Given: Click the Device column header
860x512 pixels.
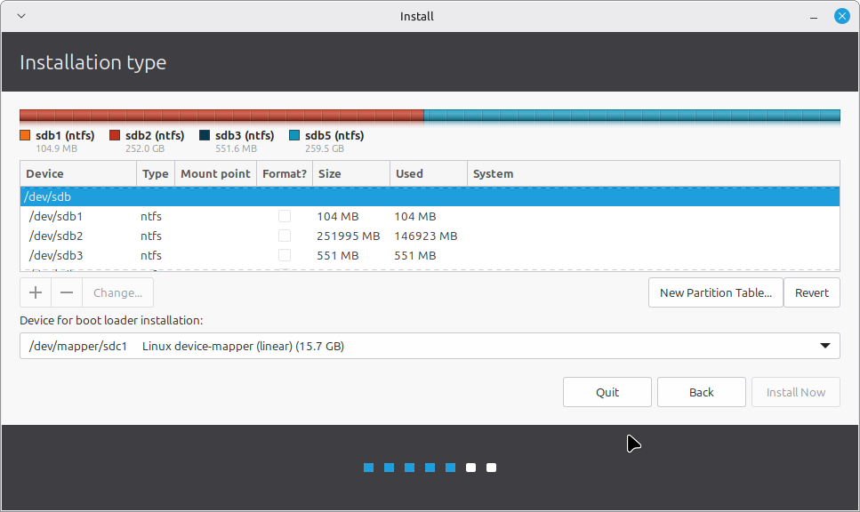Looking at the screenshot, I should [x=78, y=173].
